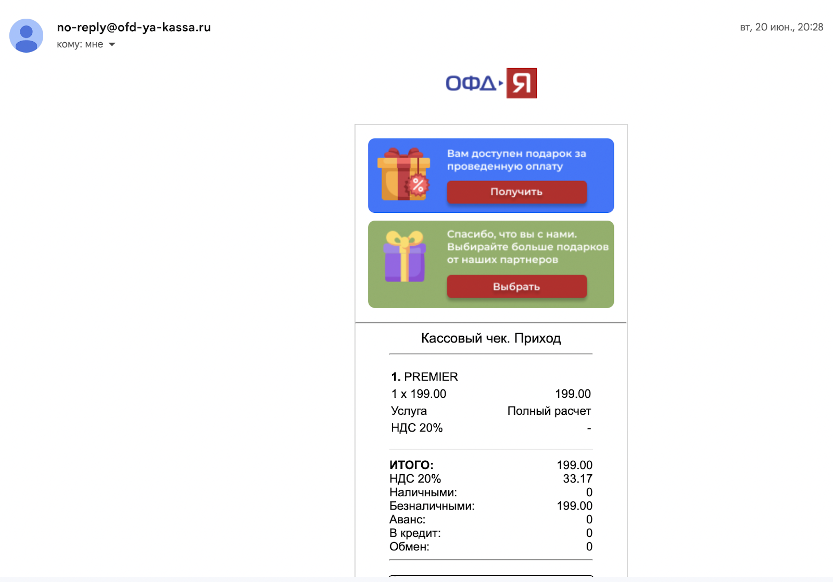Click the Полный расчет text
Image resolution: width=833 pixels, height=582 pixels.
549,411
